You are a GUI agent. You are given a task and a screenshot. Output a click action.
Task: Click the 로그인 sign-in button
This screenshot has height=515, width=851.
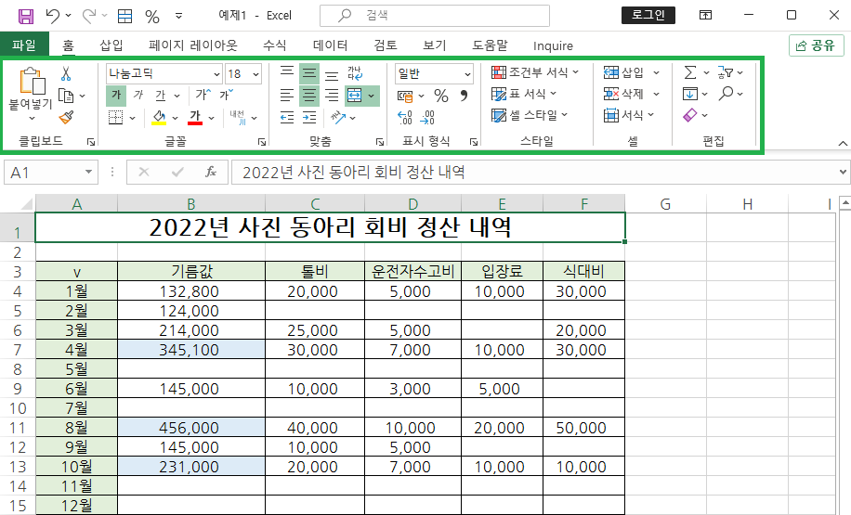tap(648, 15)
